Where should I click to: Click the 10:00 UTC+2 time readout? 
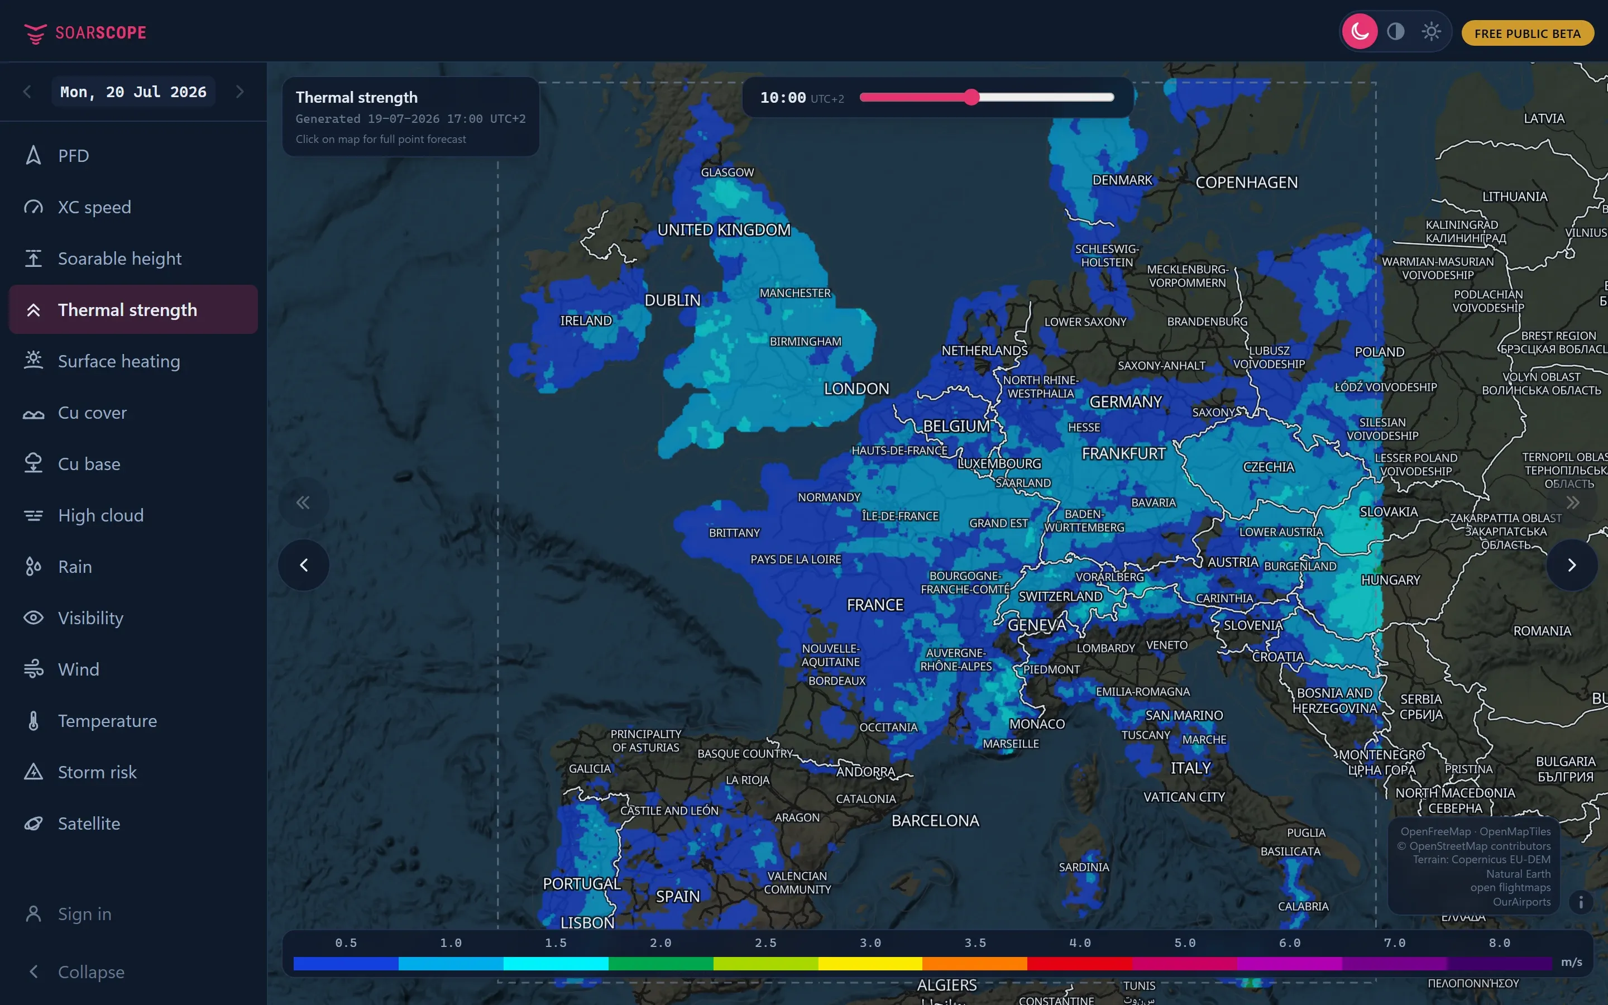pos(801,98)
